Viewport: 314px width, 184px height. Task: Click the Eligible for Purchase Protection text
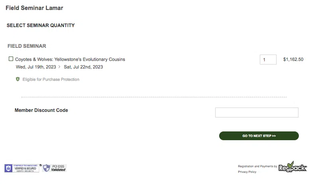point(51,79)
